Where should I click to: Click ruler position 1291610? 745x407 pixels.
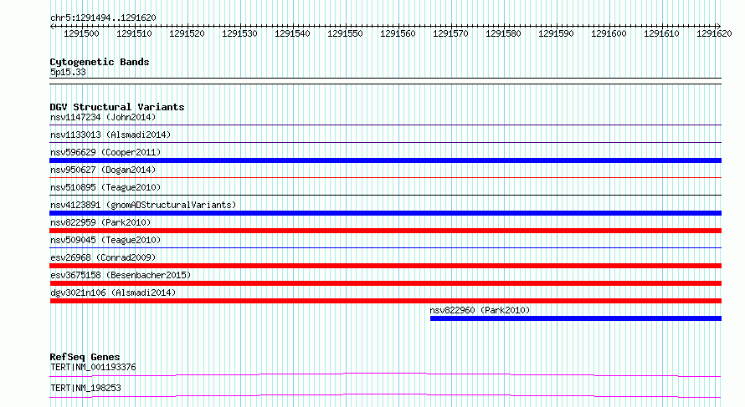tap(662, 33)
